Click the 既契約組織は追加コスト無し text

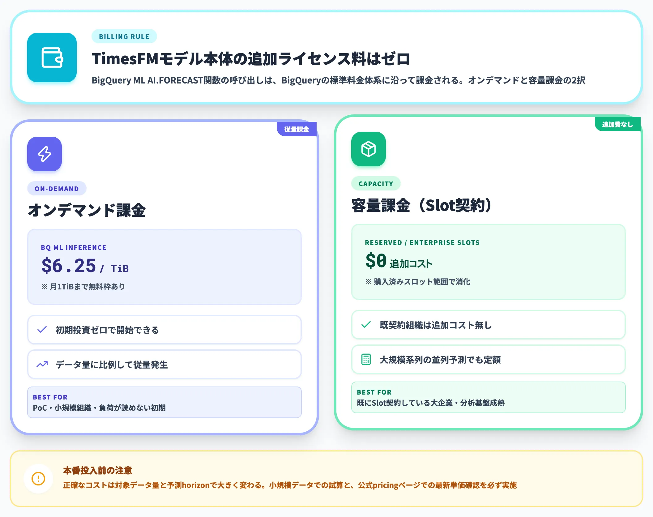(436, 325)
